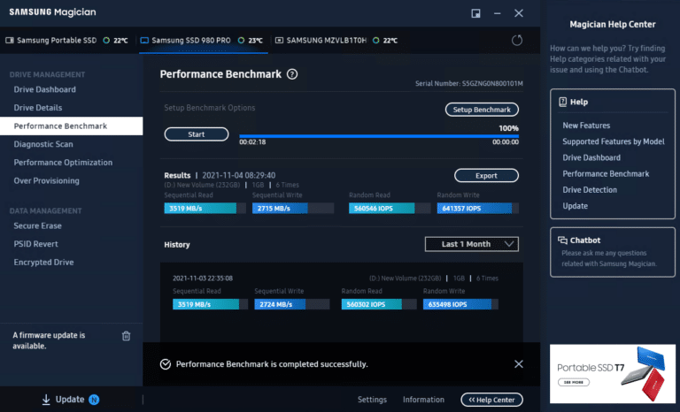
Task: Click the Help book icon in Help Center
Action: 562,102
